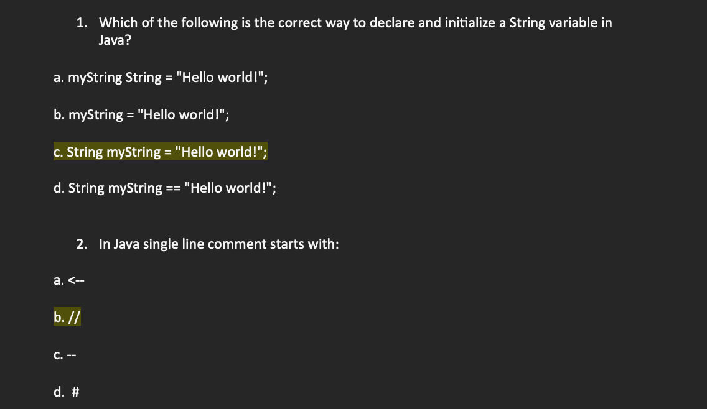Image resolution: width=707 pixels, height=409 pixels.
Task: Click highlighted answer c. String myString
Action: click(160, 152)
